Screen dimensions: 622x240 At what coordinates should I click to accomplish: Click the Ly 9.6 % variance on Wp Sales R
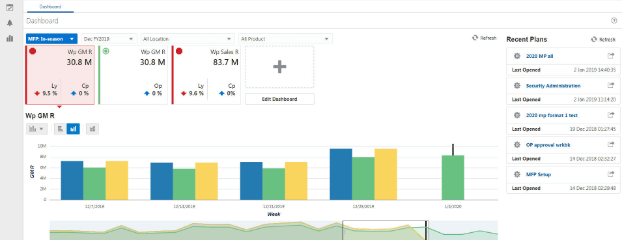[192, 94]
